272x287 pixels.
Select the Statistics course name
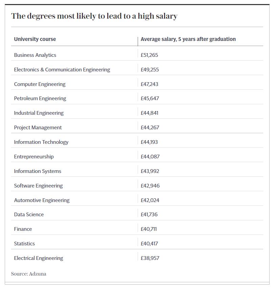click(24, 243)
